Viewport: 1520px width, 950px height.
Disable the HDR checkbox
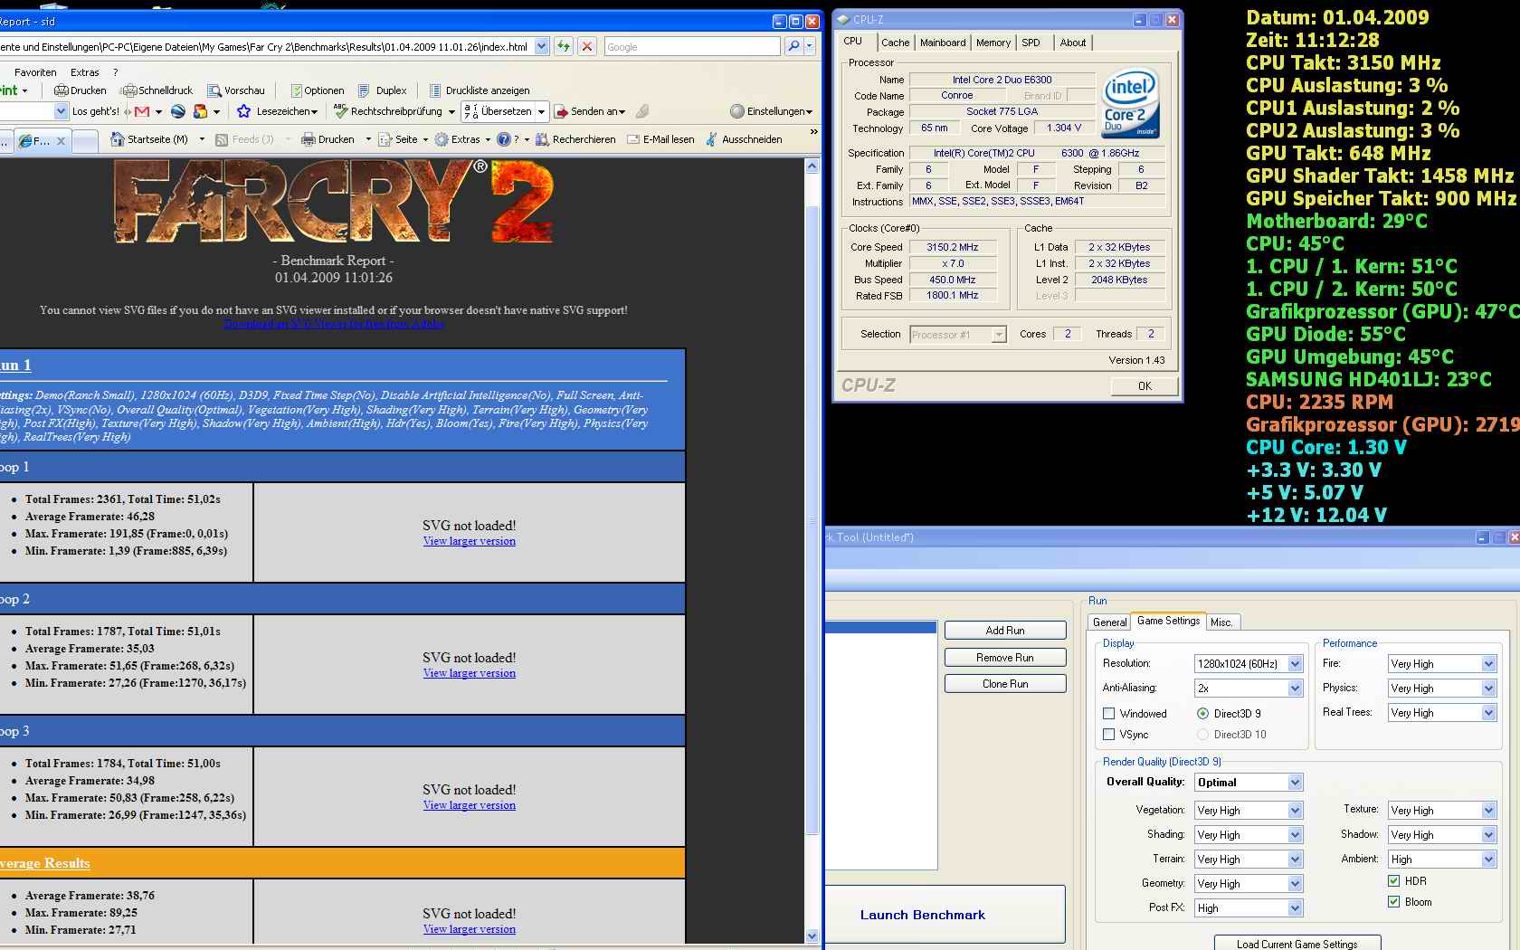pos(1394,881)
